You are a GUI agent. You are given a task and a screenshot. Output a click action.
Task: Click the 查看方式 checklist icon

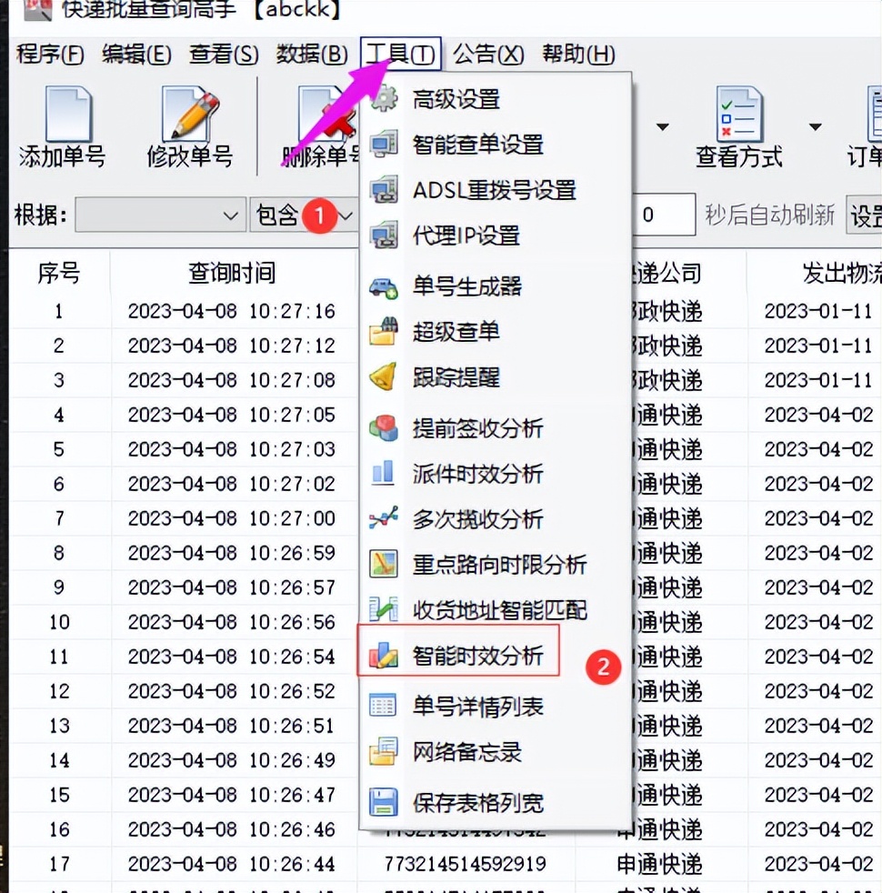[741, 114]
